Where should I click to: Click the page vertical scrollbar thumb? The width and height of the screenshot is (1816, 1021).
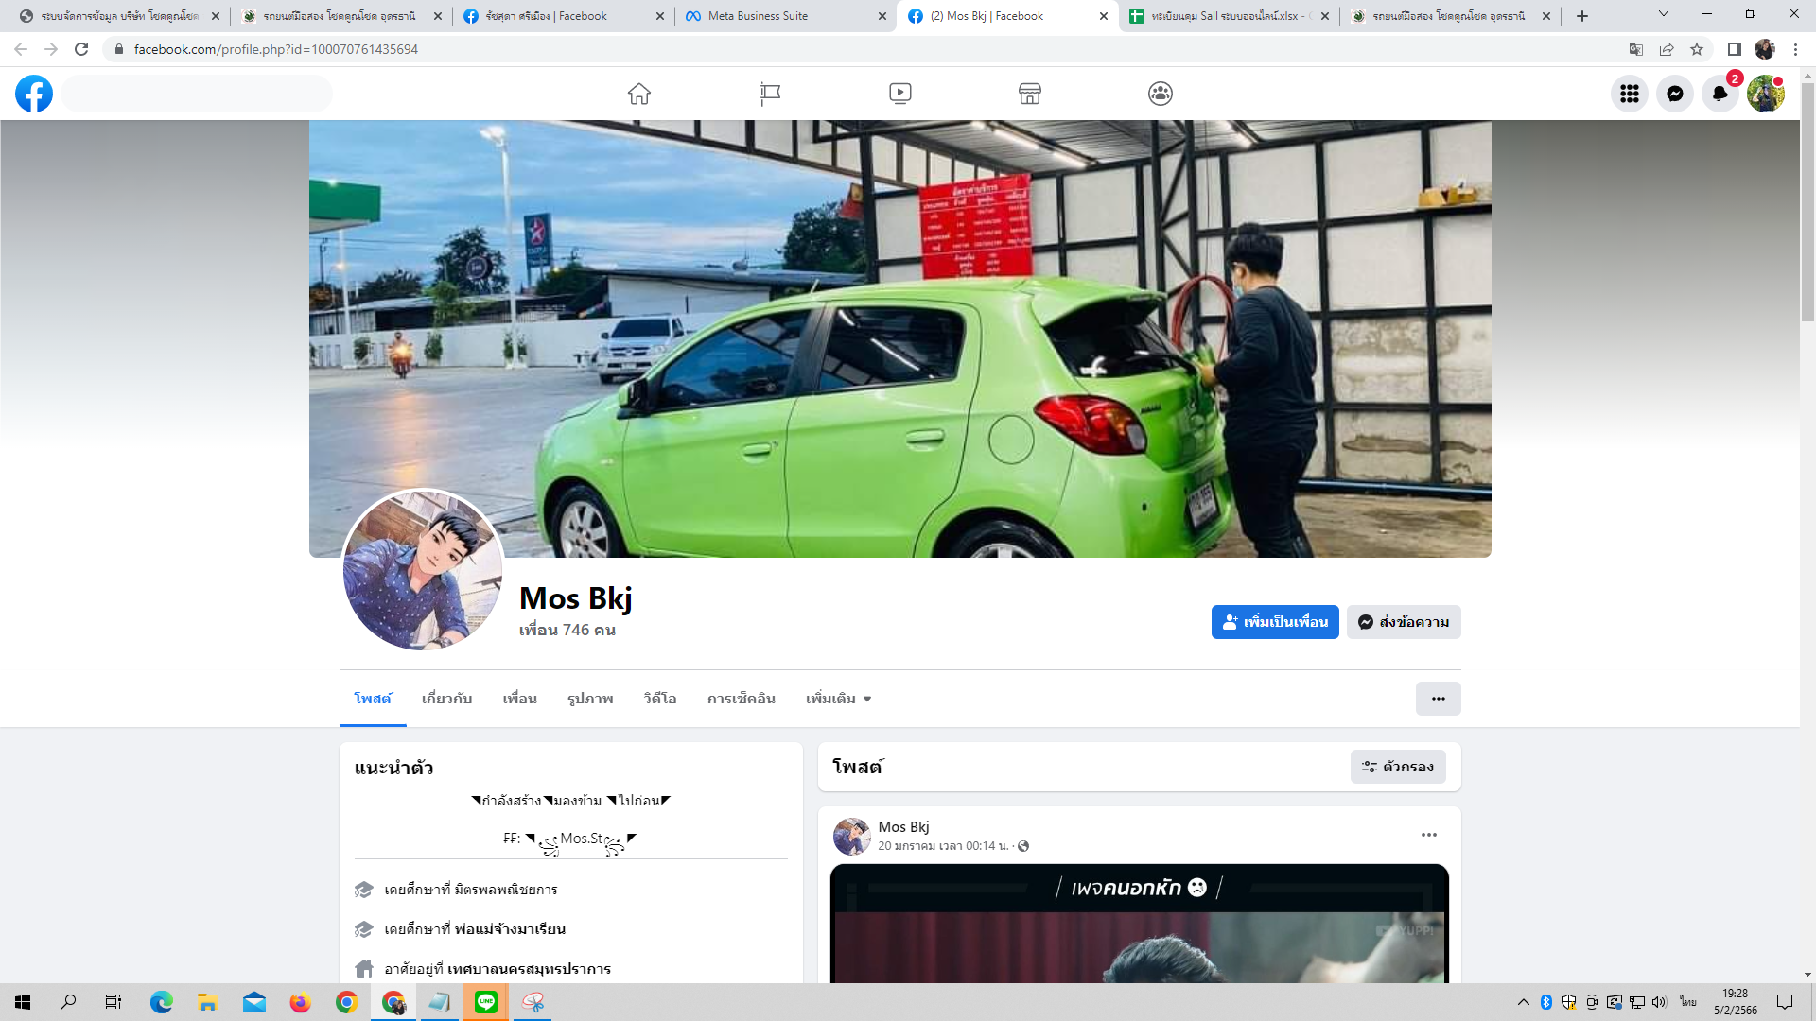point(1807,203)
